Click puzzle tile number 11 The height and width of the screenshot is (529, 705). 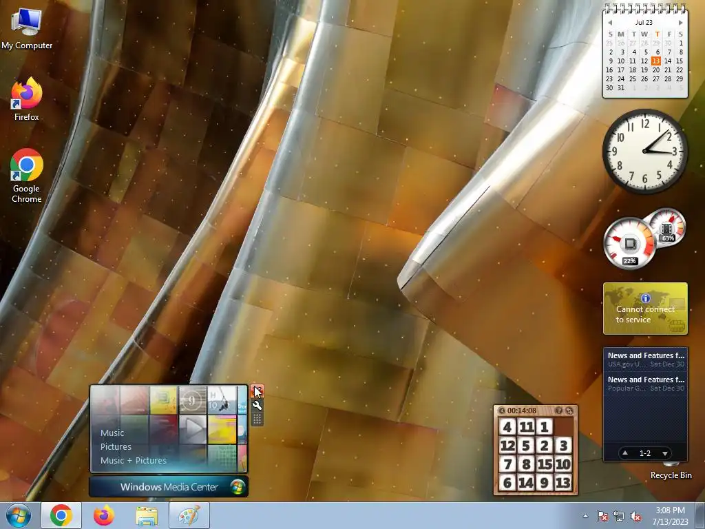click(526, 426)
